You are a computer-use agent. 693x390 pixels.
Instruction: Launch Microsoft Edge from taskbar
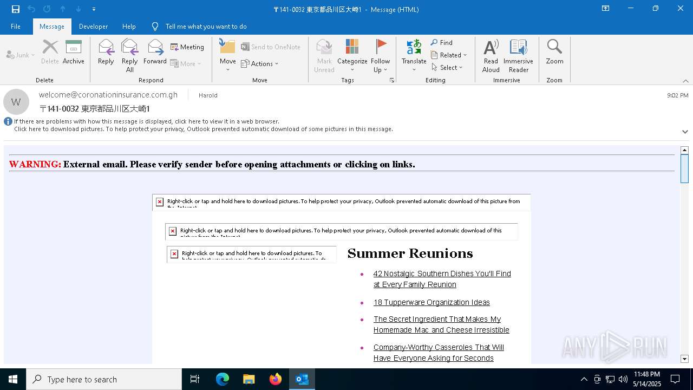click(223, 379)
